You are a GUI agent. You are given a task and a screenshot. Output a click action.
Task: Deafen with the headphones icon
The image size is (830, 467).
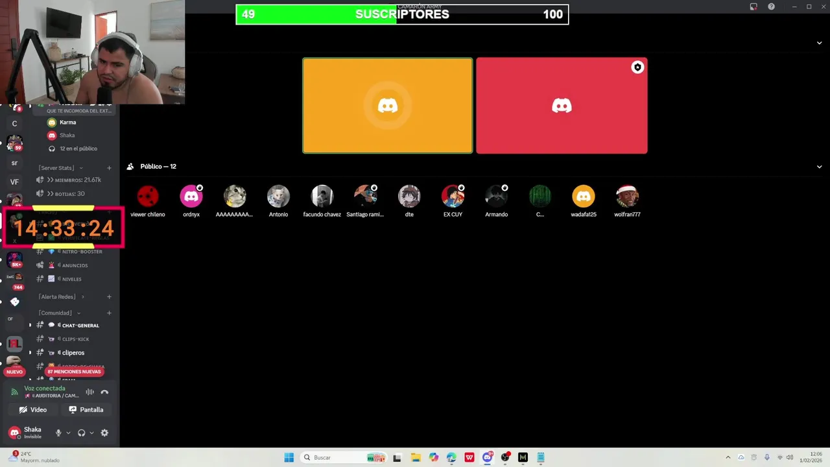tap(82, 433)
